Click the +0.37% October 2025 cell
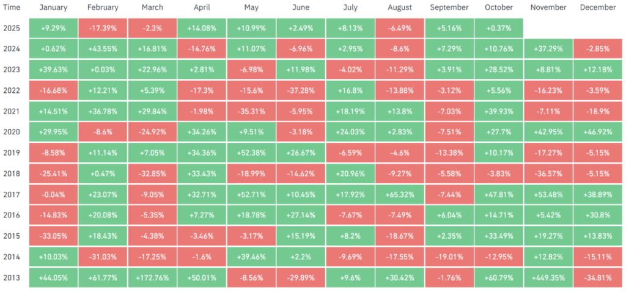The image size is (626, 292). pos(499,28)
